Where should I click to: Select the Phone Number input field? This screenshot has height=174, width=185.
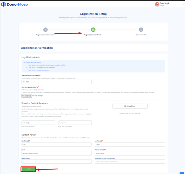pos(130,153)
